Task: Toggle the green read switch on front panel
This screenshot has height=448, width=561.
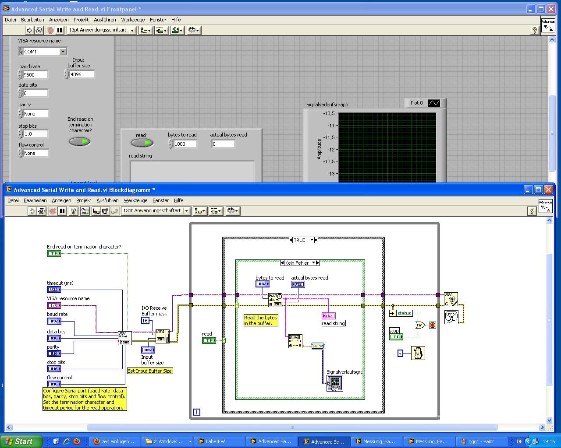Action: pos(142,143)
